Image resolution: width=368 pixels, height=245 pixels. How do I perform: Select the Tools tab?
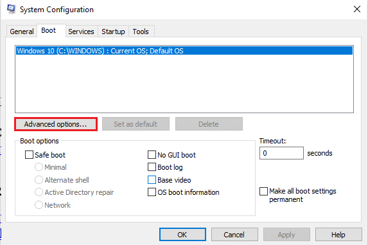point(141,32)
